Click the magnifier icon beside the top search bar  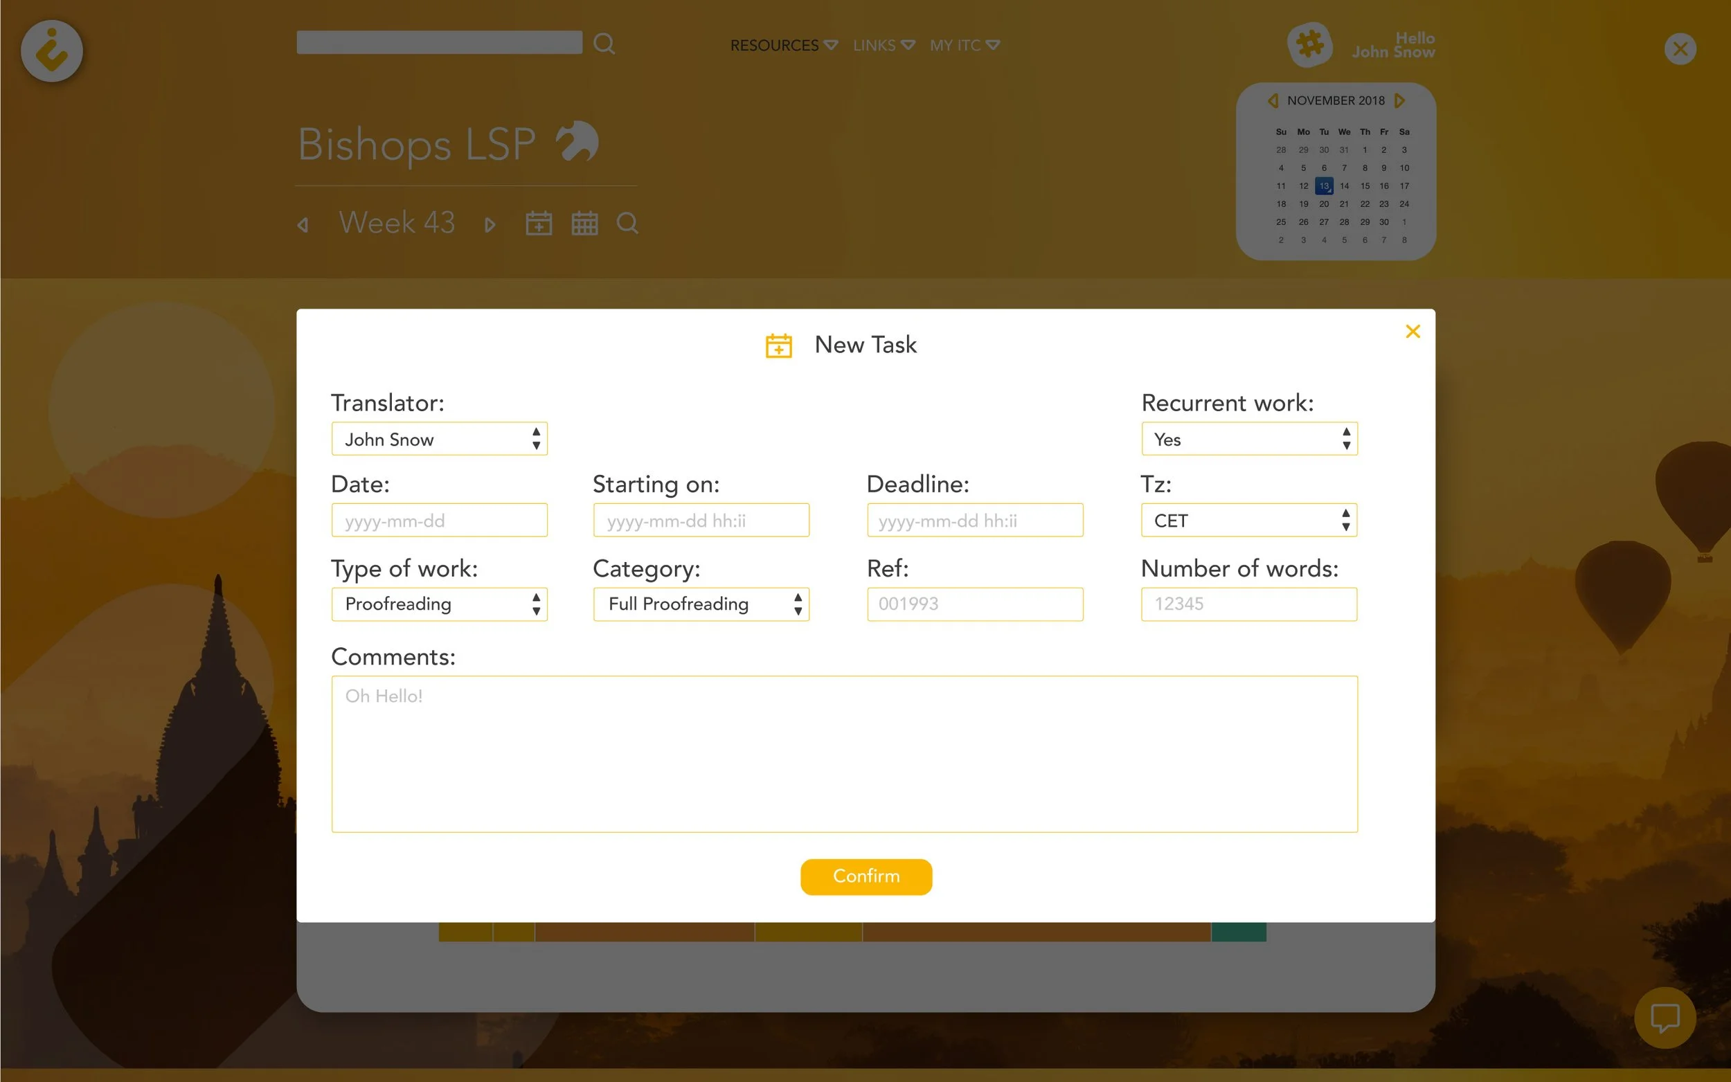point(604,44)
